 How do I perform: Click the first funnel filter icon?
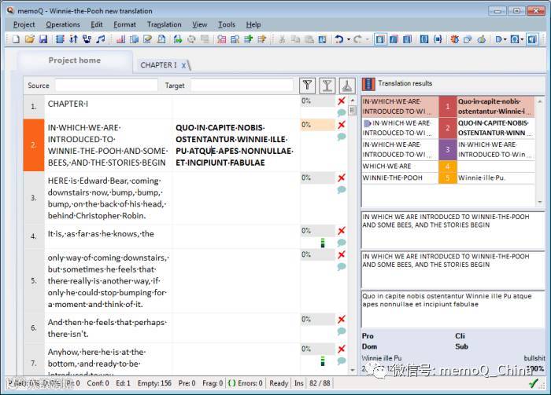point(307,85)
